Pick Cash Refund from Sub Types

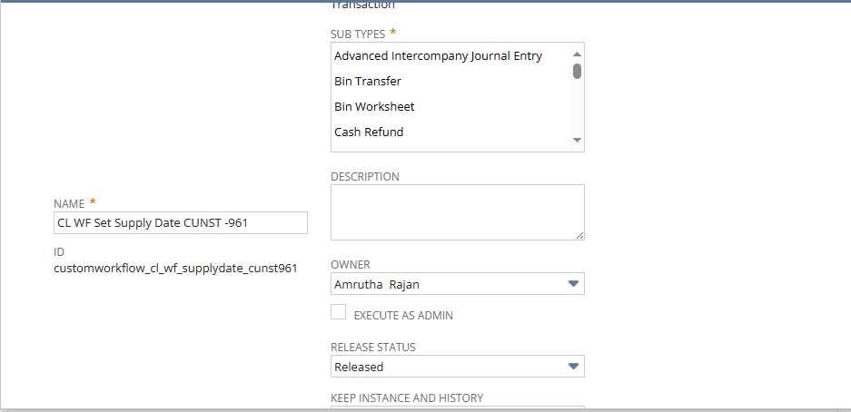369,132
